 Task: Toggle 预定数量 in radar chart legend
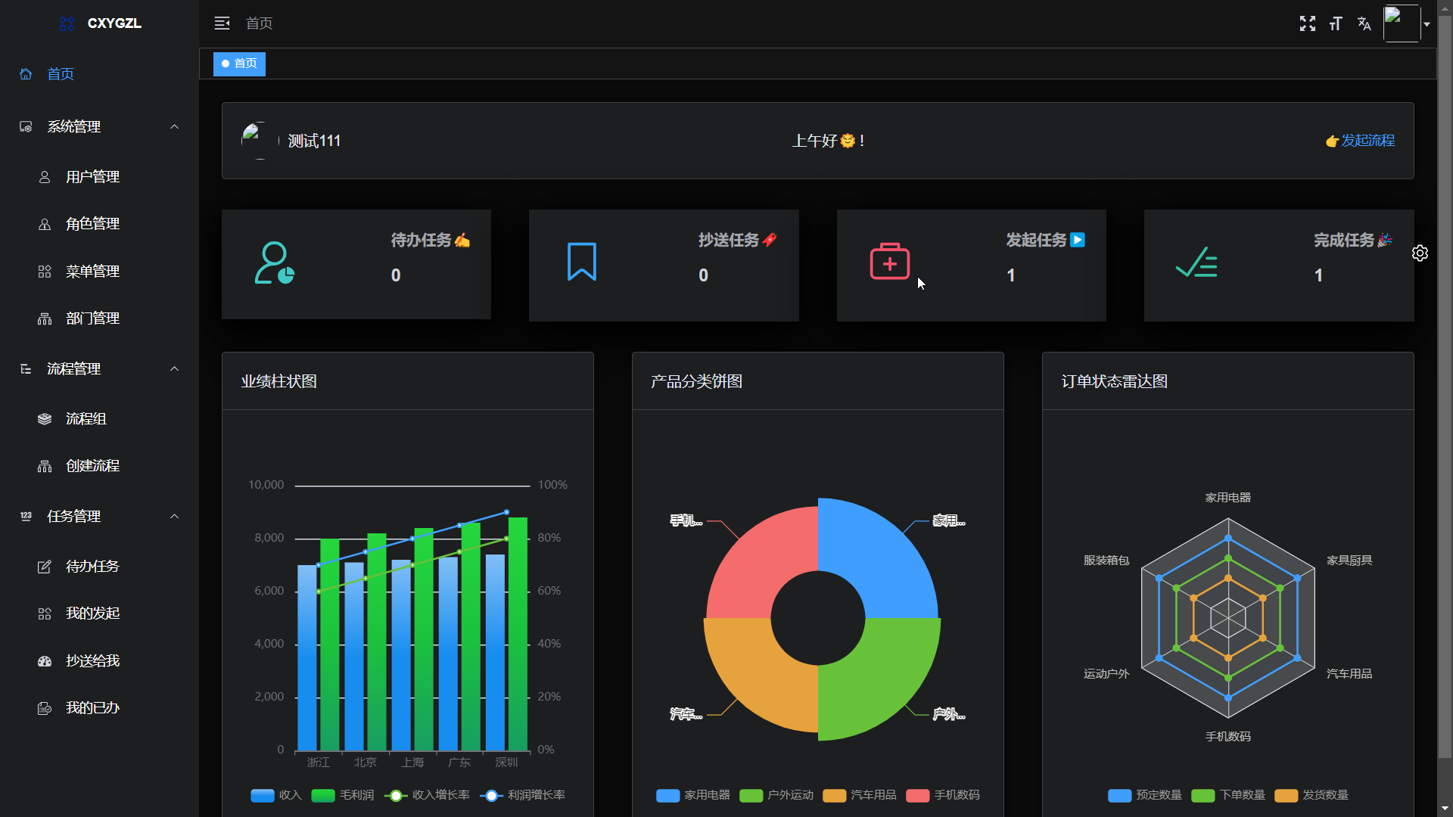[1145, 795]
